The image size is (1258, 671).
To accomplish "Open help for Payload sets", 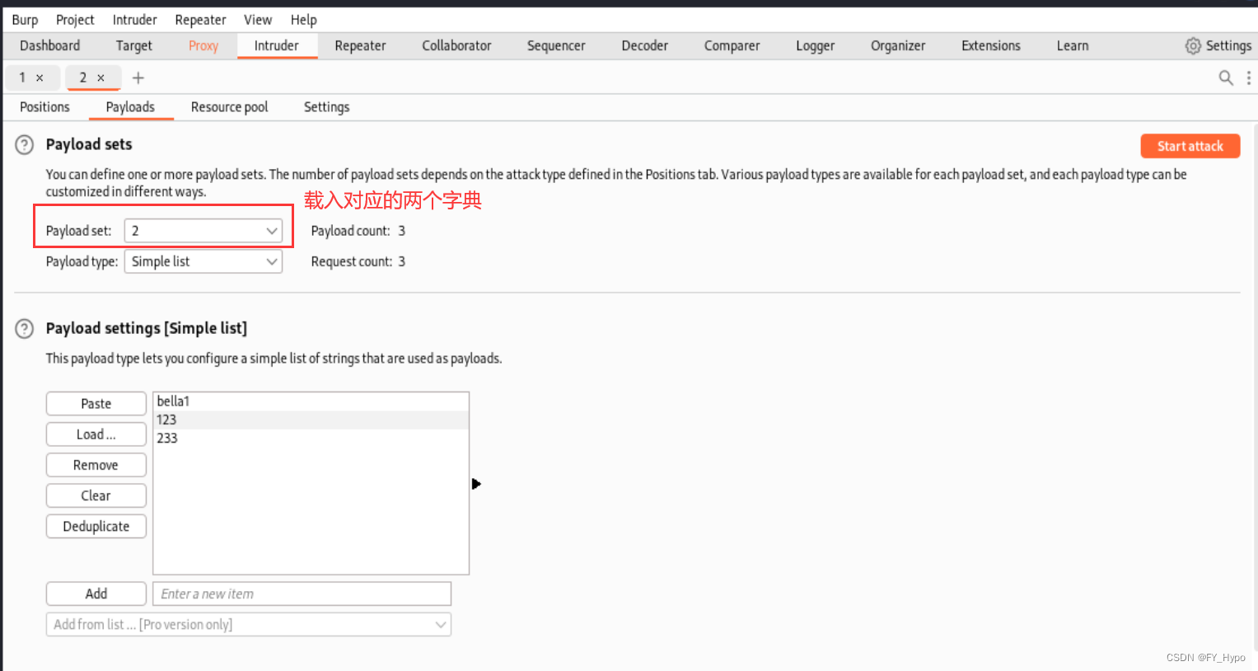I will tap(25, 145).
